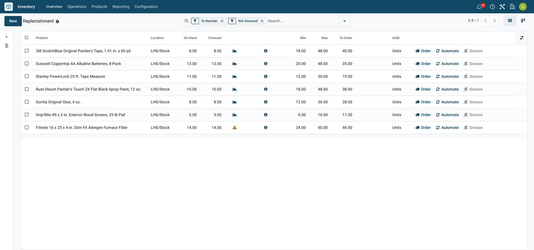Open the Overview menu
The width and height of the screenshot is (534, 250).
54,7
